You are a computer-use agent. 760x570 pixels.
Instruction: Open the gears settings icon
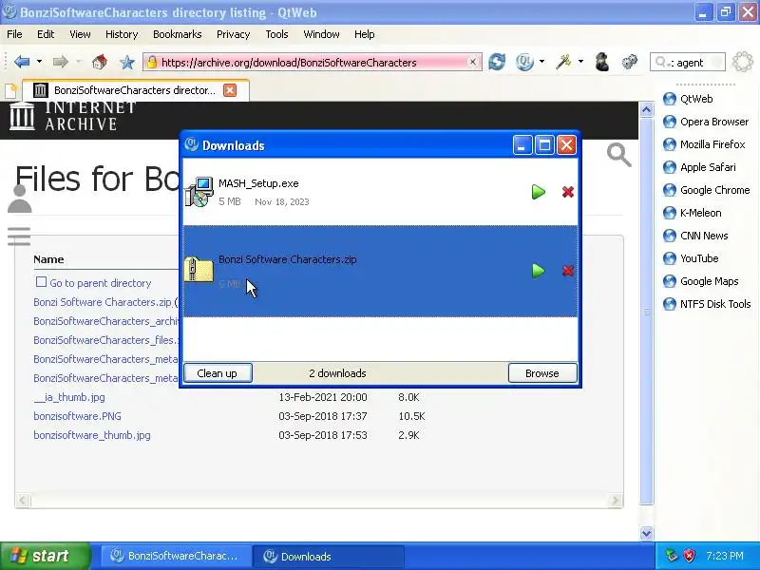[630, 62]
